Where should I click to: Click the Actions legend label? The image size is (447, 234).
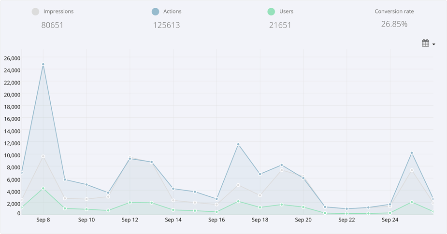pyautogui.click(x=173, y=11)
